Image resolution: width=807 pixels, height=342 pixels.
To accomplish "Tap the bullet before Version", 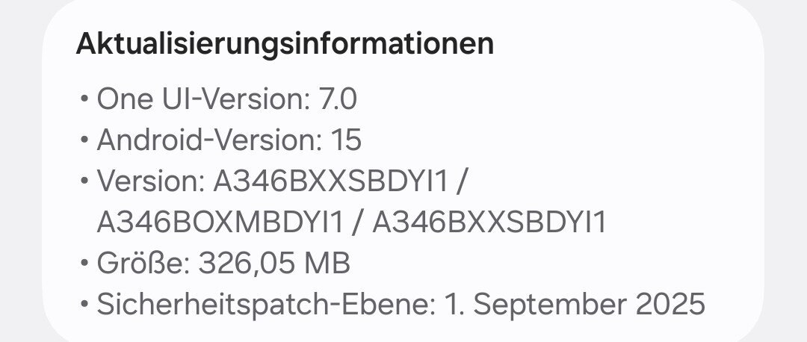I will [84, 181].
